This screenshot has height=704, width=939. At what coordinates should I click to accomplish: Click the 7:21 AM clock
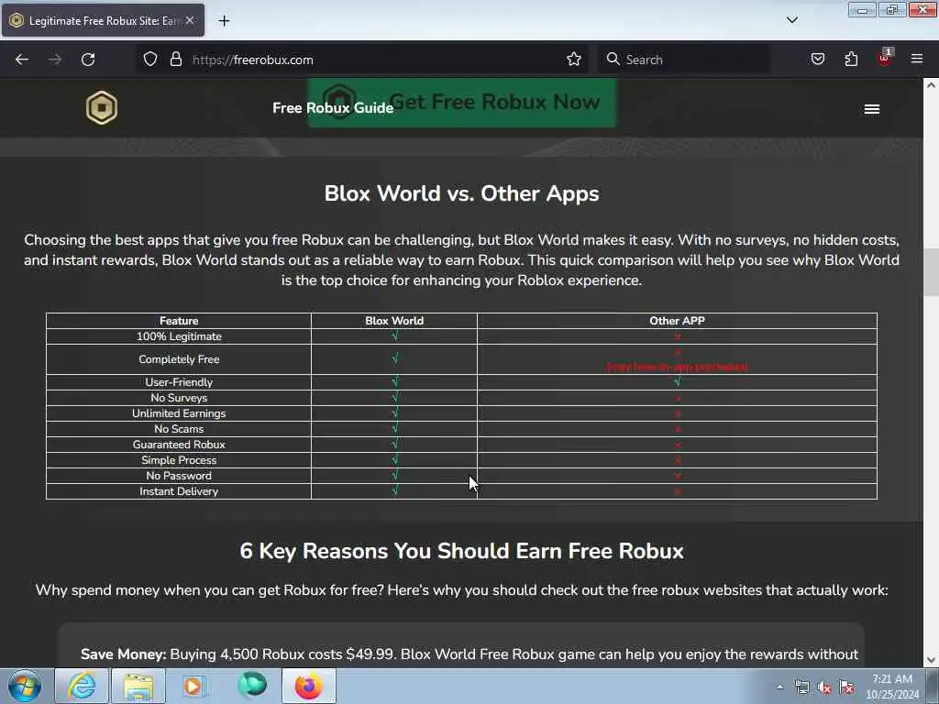(x=892, y=679)
